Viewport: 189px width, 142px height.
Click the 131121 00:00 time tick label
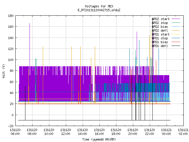click(x=166, y=132)
